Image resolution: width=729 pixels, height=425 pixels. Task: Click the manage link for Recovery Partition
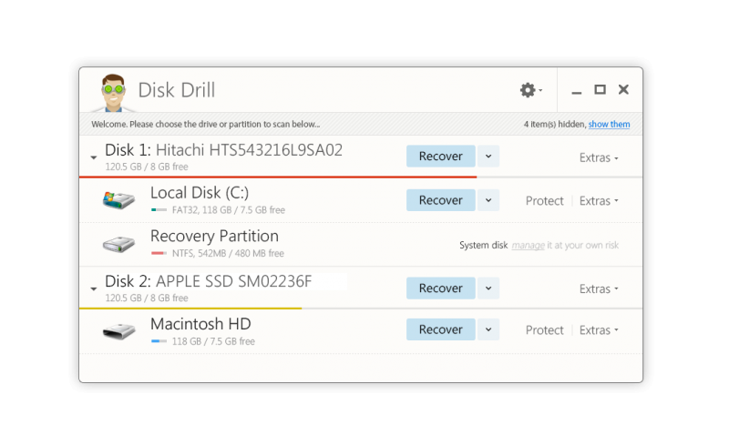(x=528, y=245)
